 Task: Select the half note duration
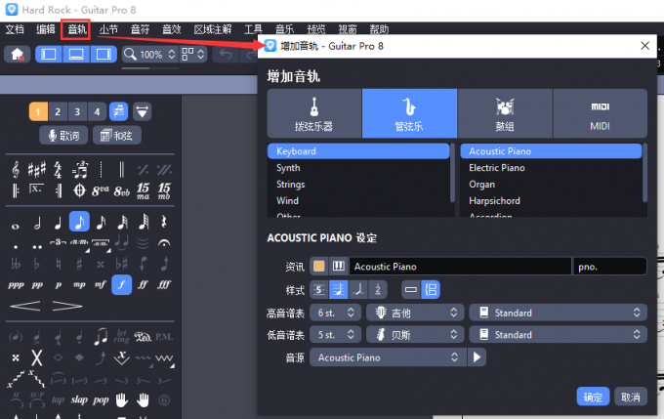37,222
